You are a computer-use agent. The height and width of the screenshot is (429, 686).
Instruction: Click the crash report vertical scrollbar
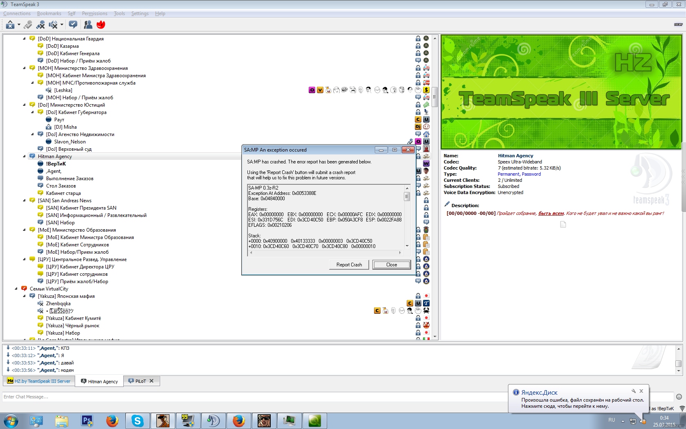407,217
